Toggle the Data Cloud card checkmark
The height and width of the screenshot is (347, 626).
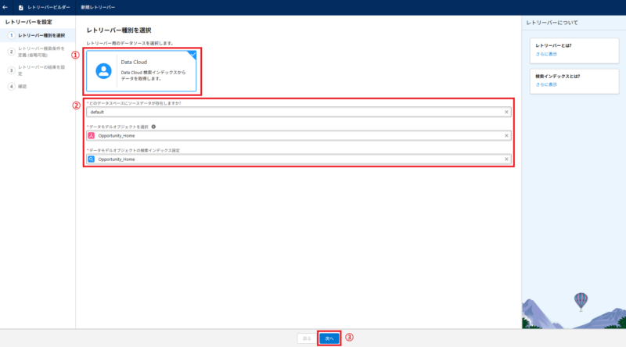point(193,53)
